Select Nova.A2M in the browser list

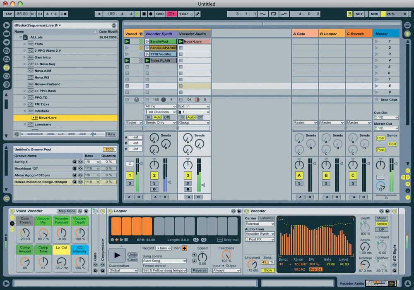(x=43, y=71)
